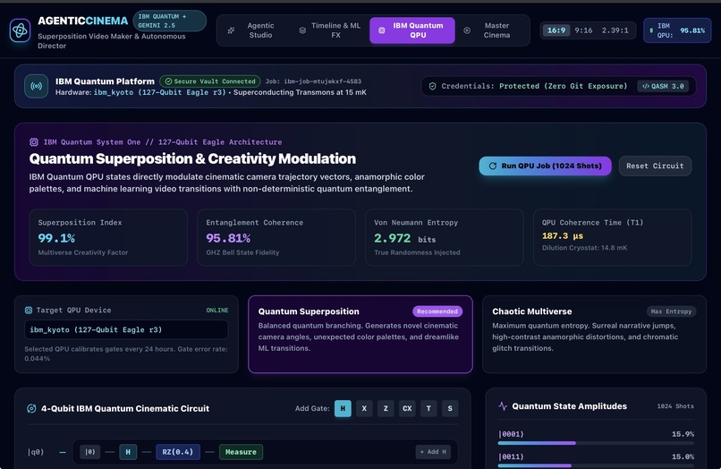Click the Entanglement Coherence 95.81% card
This screenshot has height=469, width=721.
[x=276, y=237]
